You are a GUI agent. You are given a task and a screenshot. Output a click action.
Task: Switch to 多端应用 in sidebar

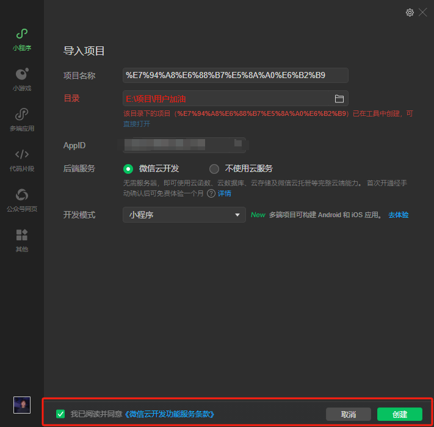click(x=21, y=120)
